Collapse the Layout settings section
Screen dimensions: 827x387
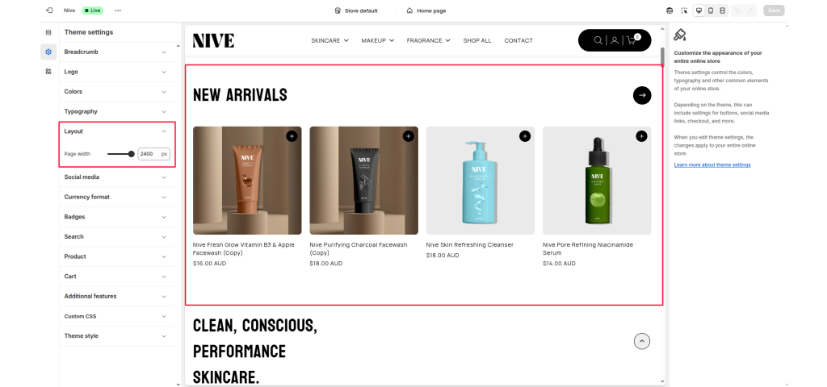(x=115, y=131)
